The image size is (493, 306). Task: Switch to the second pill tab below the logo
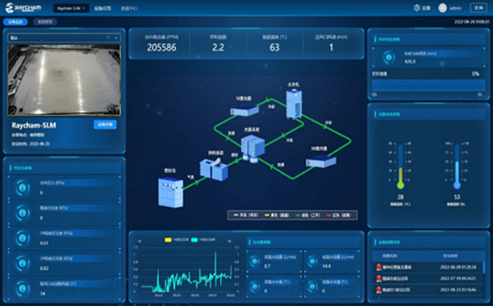pos(45,22)
